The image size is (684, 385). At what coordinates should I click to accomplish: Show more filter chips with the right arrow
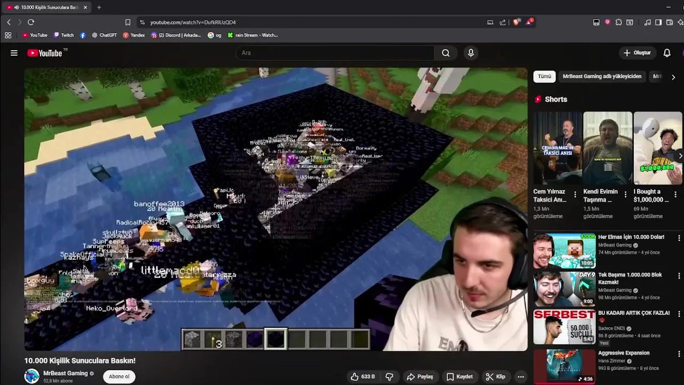coord(673,77)
